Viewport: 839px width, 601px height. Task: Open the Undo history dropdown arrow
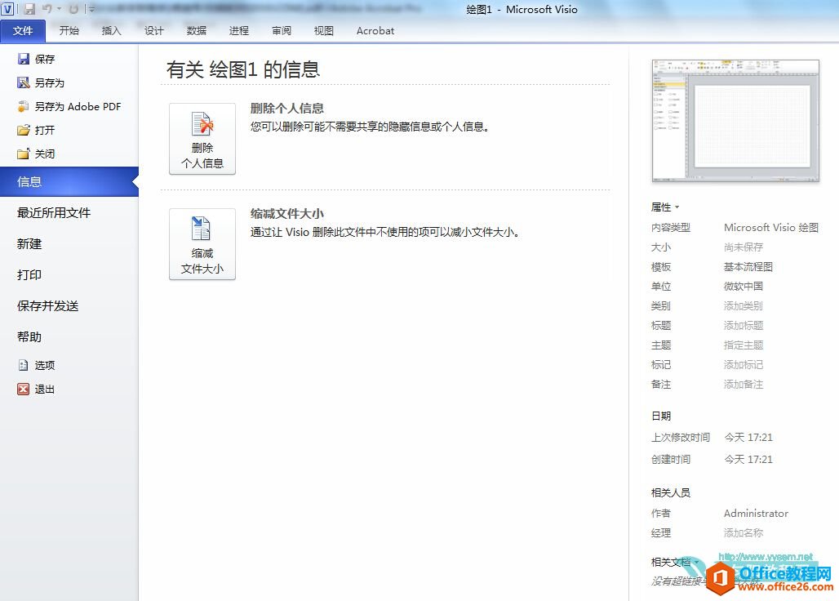click(x=59, y=10)
